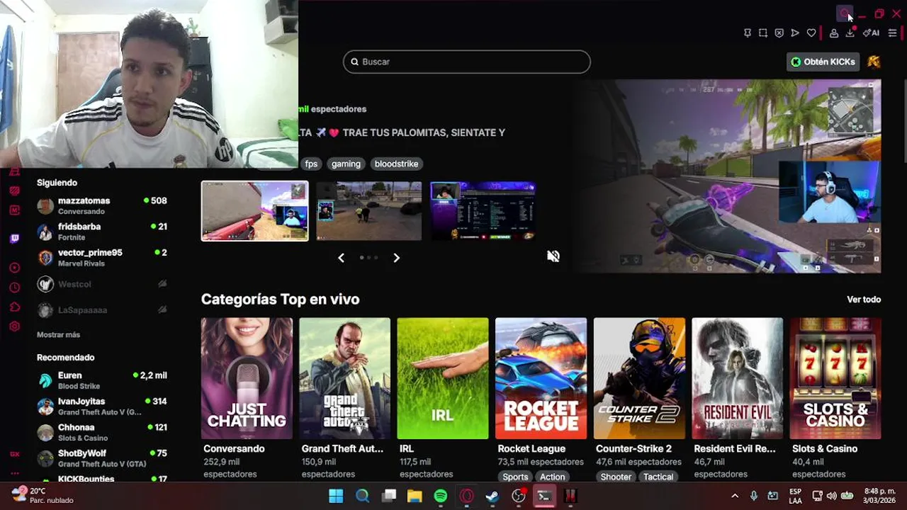
Task: Select the third featured stream thumbnail
Action: tap(483, 211)
